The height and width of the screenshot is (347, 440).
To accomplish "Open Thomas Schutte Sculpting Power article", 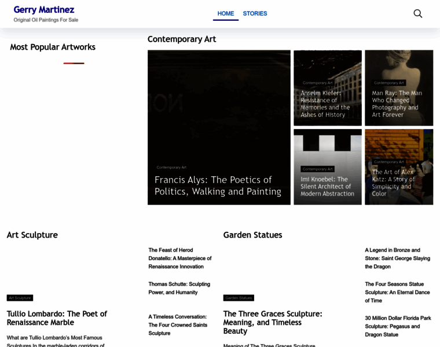I will (x=179, y=288).
